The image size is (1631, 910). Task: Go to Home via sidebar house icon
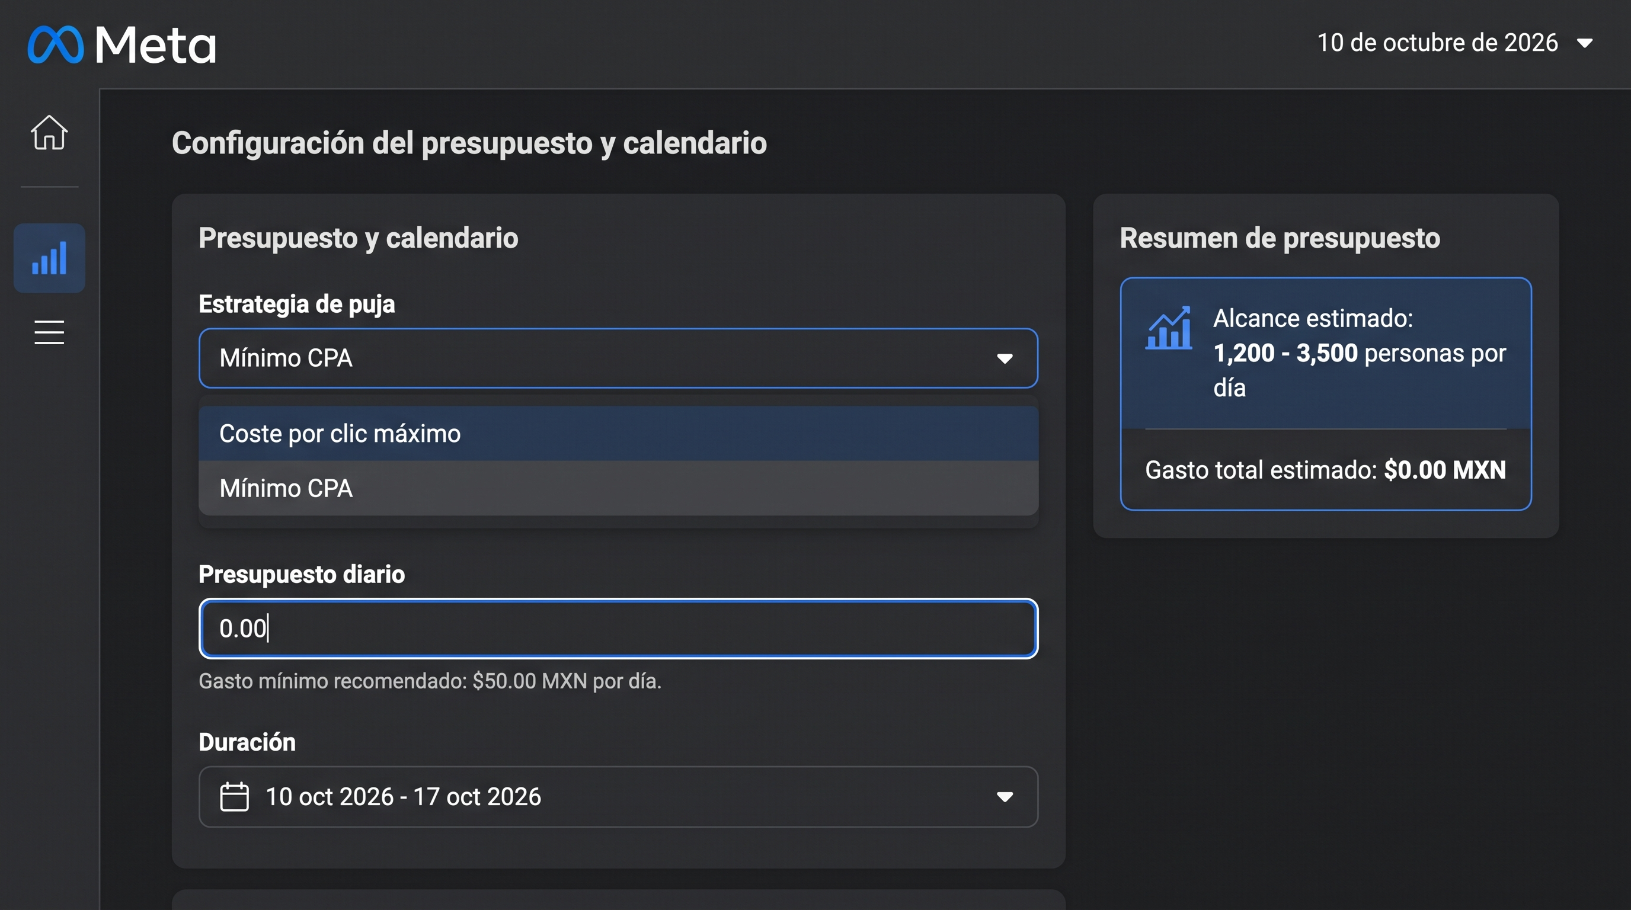click(49, 132)
